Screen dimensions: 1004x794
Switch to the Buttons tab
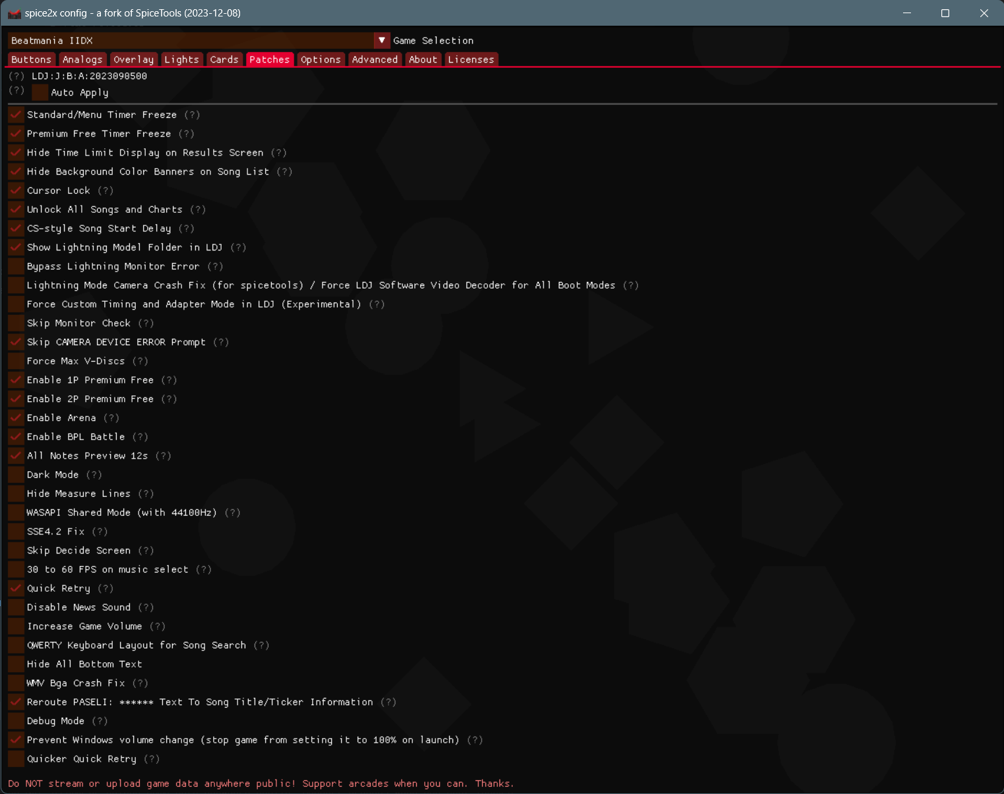pos(31,59)
